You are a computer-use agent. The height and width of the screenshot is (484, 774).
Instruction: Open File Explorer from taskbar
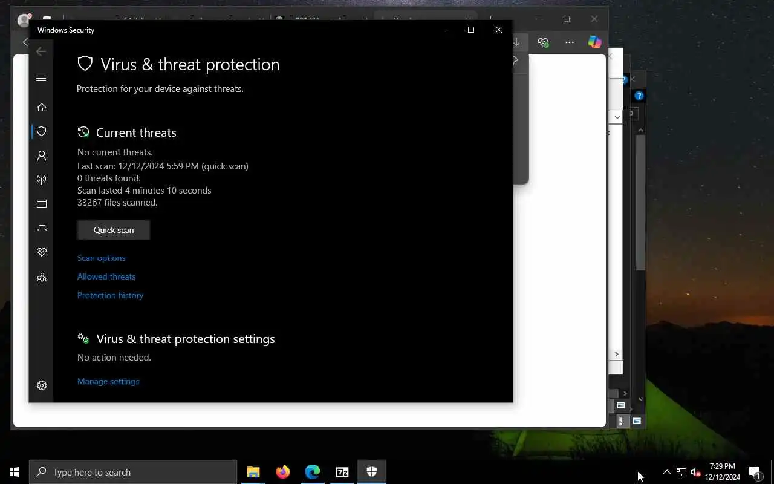pyautogui.click(x=253, y=472)
